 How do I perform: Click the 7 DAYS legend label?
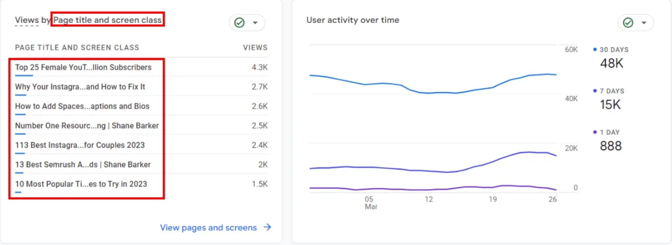click(612, 91)
